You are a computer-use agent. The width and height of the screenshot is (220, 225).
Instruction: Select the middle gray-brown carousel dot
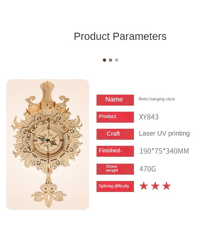click(111, 60)
